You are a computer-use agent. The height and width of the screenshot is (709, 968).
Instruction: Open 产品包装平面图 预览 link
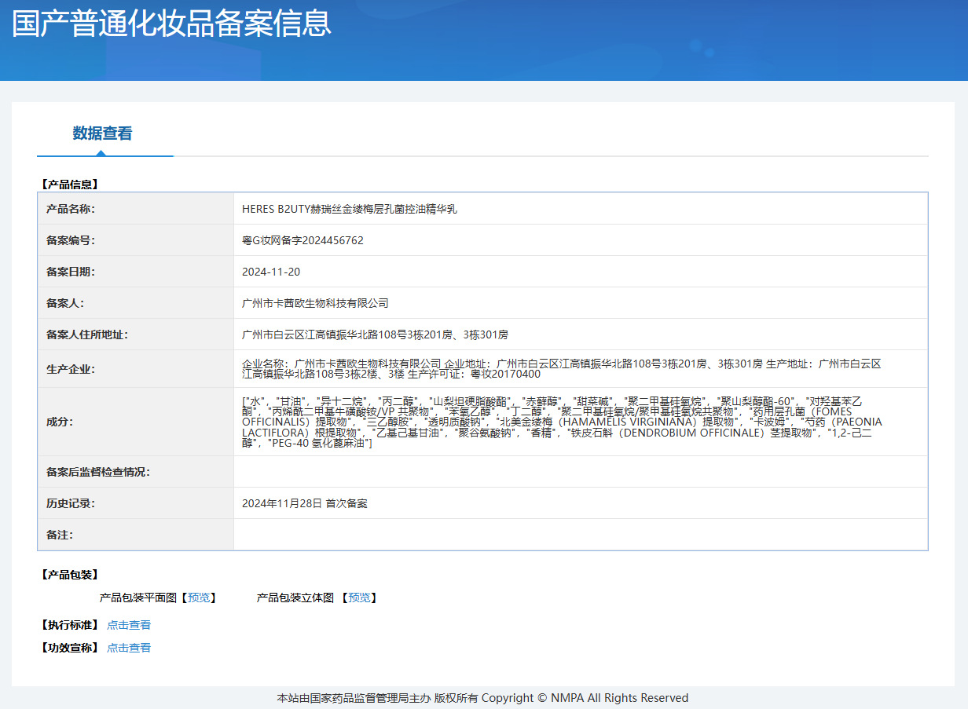click(x=199, y=598)
